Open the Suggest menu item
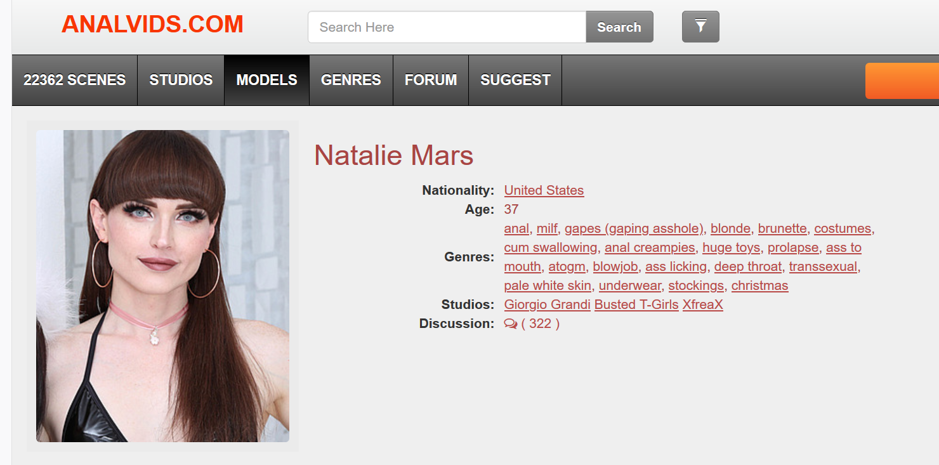Viewport: 939px width, 465px height. coord(515,80)
